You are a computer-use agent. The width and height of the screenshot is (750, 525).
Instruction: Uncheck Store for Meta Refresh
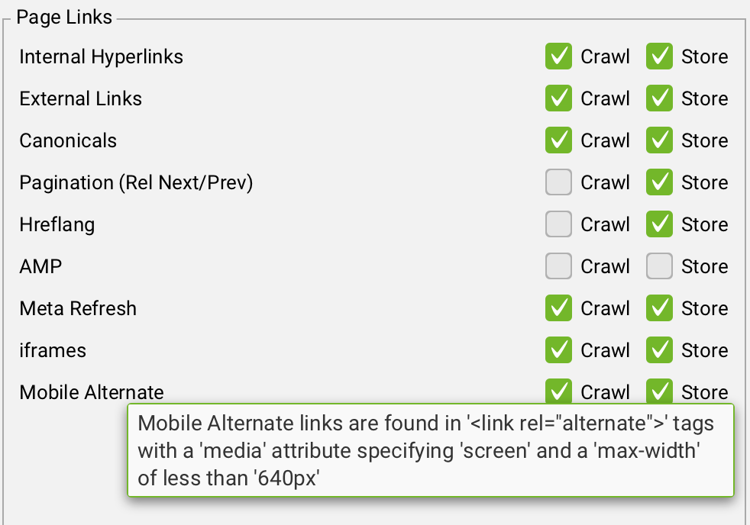[659, 308]
